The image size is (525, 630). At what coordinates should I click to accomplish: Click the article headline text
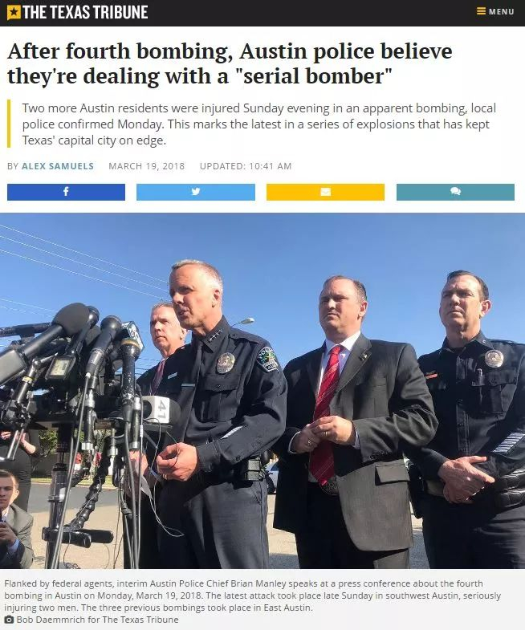coord(230,63)
